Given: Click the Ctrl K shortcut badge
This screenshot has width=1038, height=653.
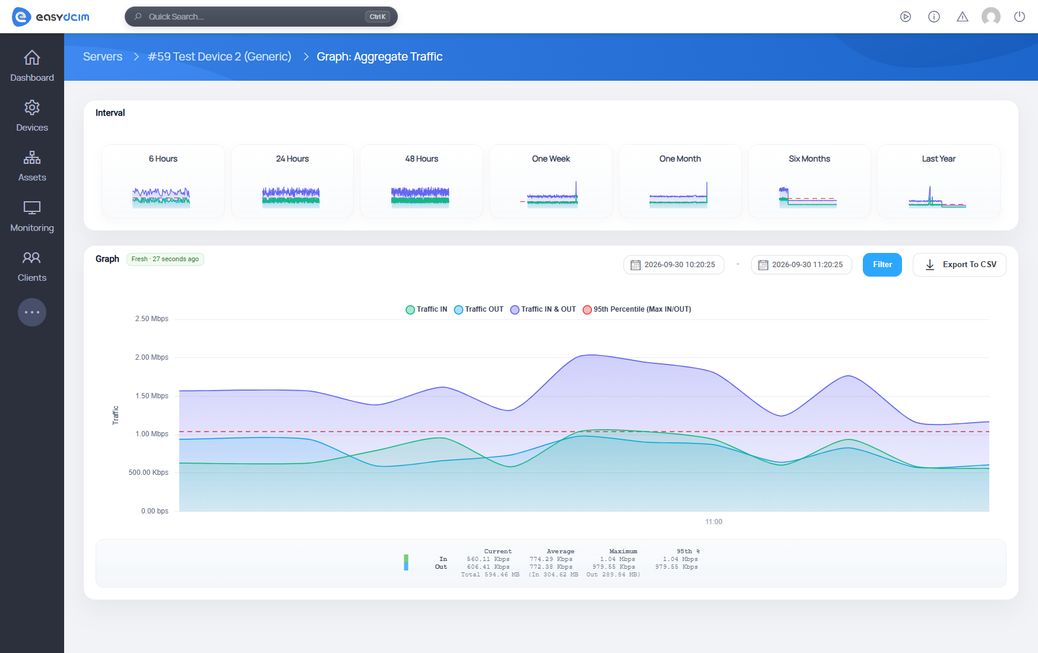Looking at the screenshot, I should click(378, 17).
